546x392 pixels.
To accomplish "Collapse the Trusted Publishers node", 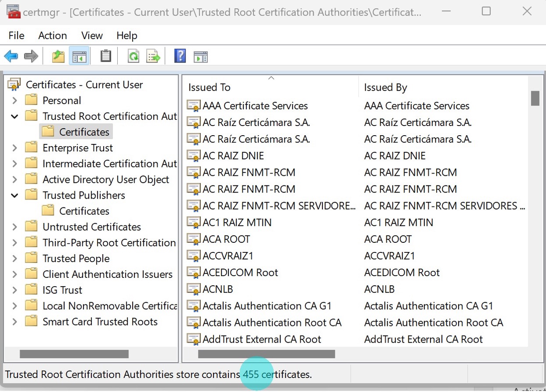I will [15, 195].
